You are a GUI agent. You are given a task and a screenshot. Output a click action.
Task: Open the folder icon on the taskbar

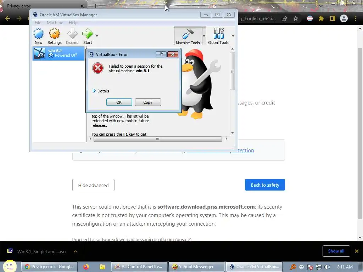click(102, 267)
